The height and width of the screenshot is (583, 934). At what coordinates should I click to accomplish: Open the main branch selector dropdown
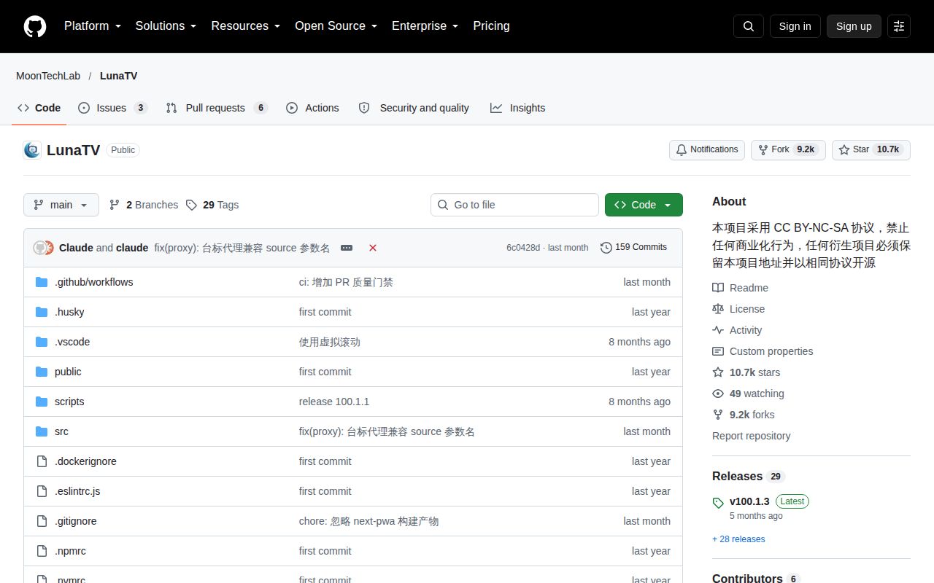pos(61,205)
